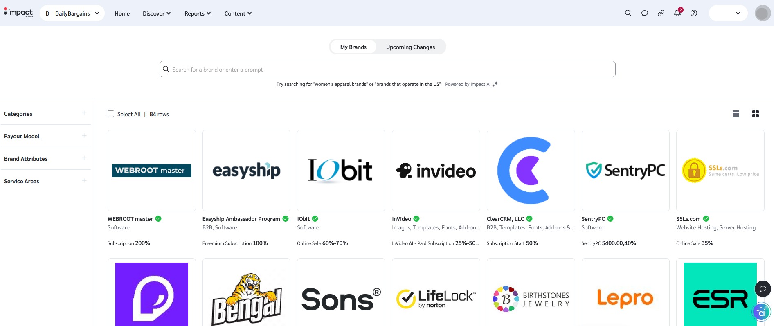Click the SSLs.com logo thumbnail
Screen dimensions: 774x326
720,171
